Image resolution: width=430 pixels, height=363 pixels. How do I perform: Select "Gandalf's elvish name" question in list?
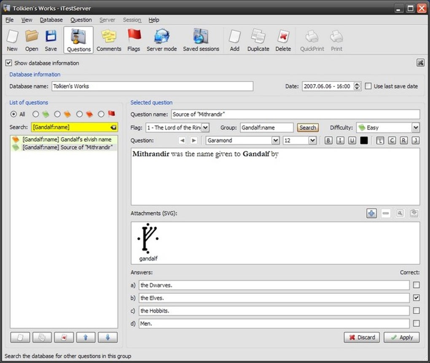tap(64, 139)
